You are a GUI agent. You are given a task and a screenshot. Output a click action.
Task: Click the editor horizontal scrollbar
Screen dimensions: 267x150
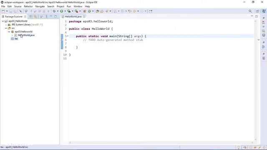[x=161, y=142]
